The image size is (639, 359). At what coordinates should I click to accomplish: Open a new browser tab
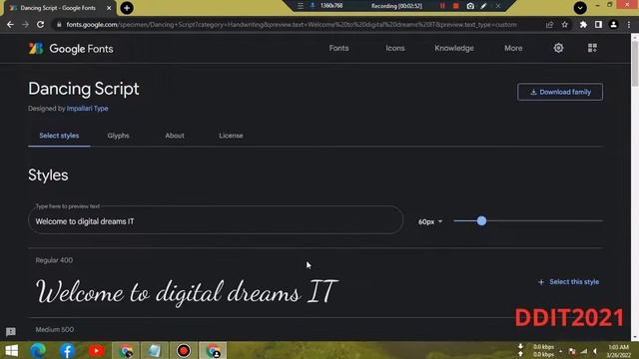(x=127, y=8)
